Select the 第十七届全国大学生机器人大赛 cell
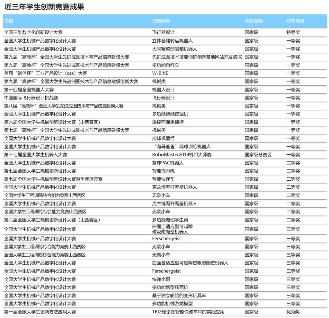Image resolution: width=329 pixels, height=318 pixels. [x=36, y=155]
